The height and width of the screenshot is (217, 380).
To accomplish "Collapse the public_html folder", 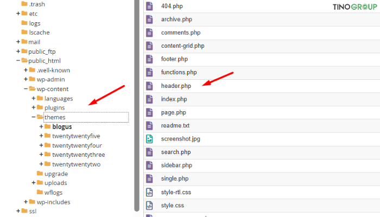I will pos(18,61).
